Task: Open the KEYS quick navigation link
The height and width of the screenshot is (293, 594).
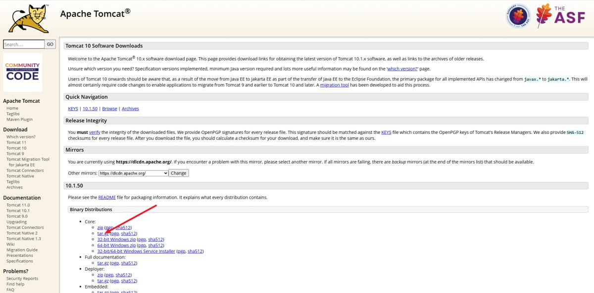Action: (73, 109)
